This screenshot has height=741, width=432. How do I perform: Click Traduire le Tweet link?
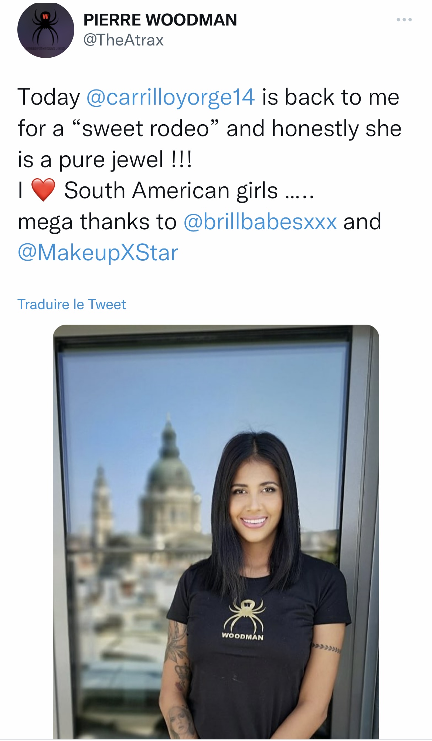pos(72,304)
